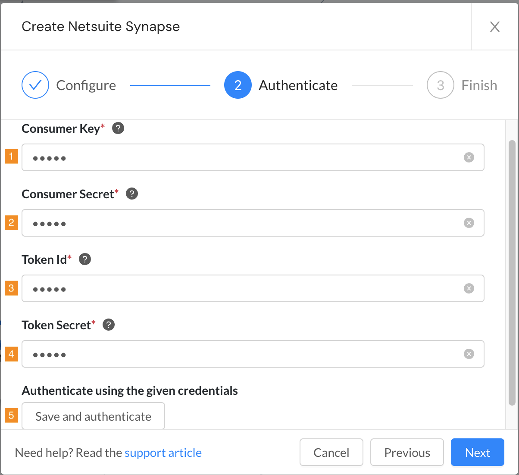Image resolution: width=519 pixels, height=475 pixels.
Task: Clear the Consumer Key field
Action: [469, 157]
